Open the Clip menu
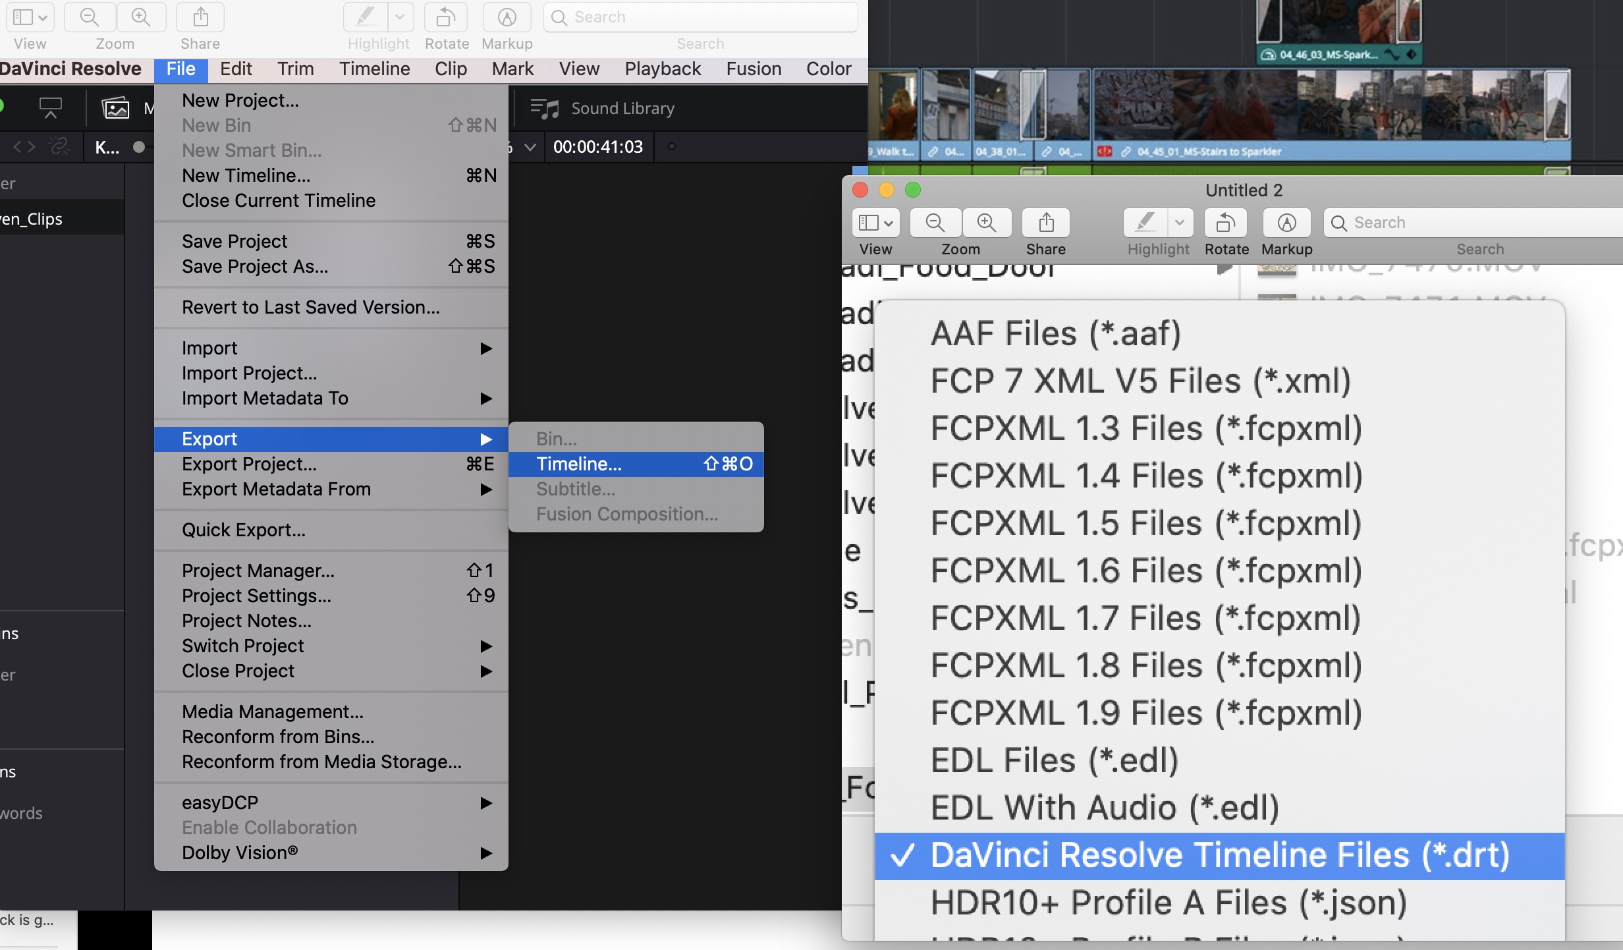The image size is (1623, 950). pos(451,69)
